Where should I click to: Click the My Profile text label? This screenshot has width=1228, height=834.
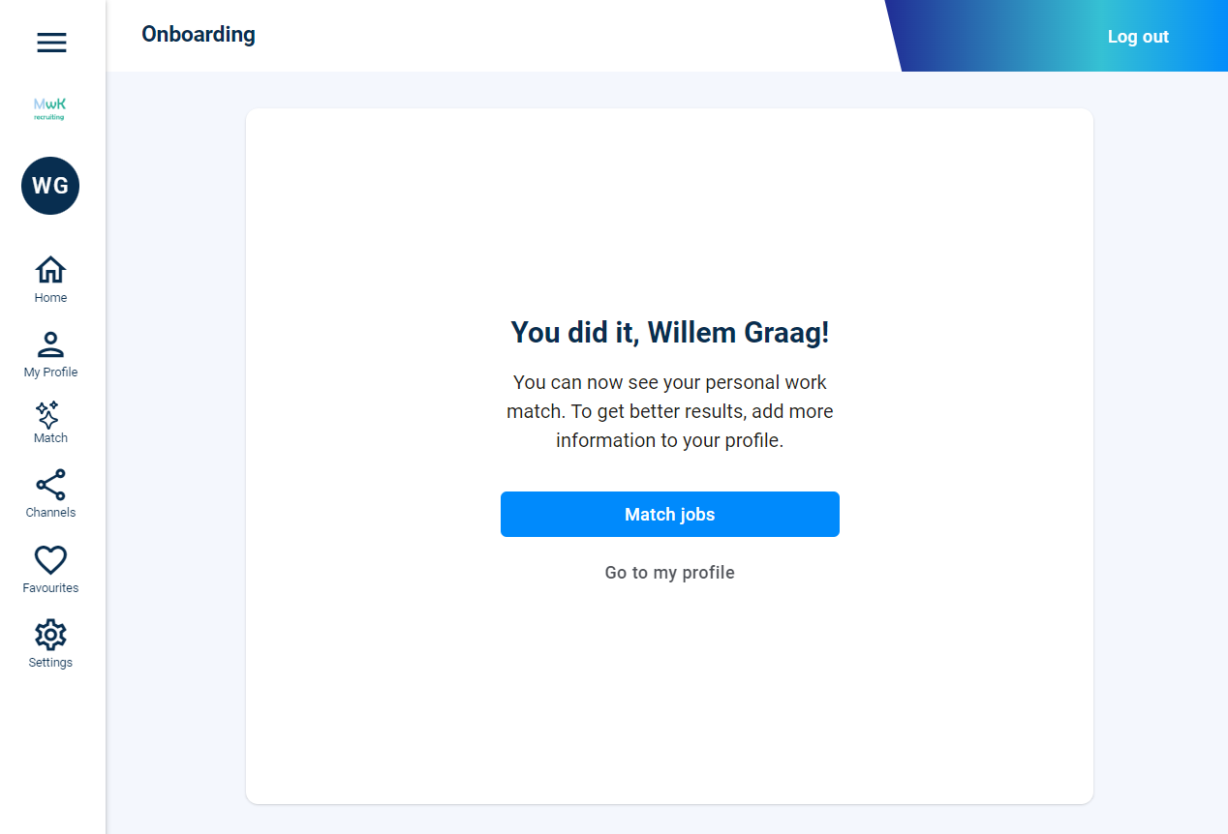pyautogui.click(x=50, y=372)
